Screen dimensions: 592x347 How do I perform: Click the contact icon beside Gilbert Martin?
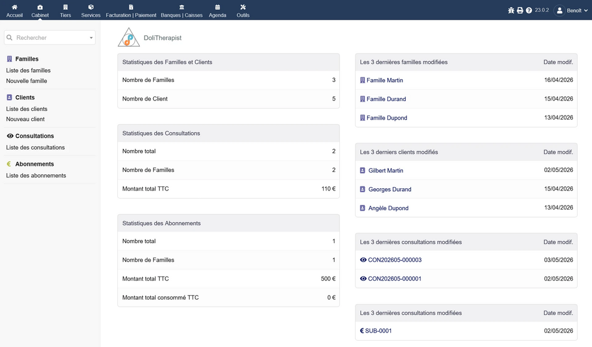point(362,170)
